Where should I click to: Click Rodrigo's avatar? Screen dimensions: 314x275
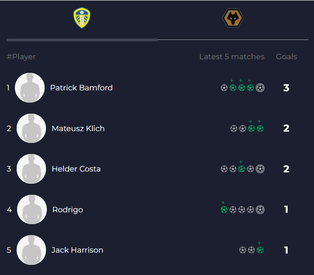32,210
